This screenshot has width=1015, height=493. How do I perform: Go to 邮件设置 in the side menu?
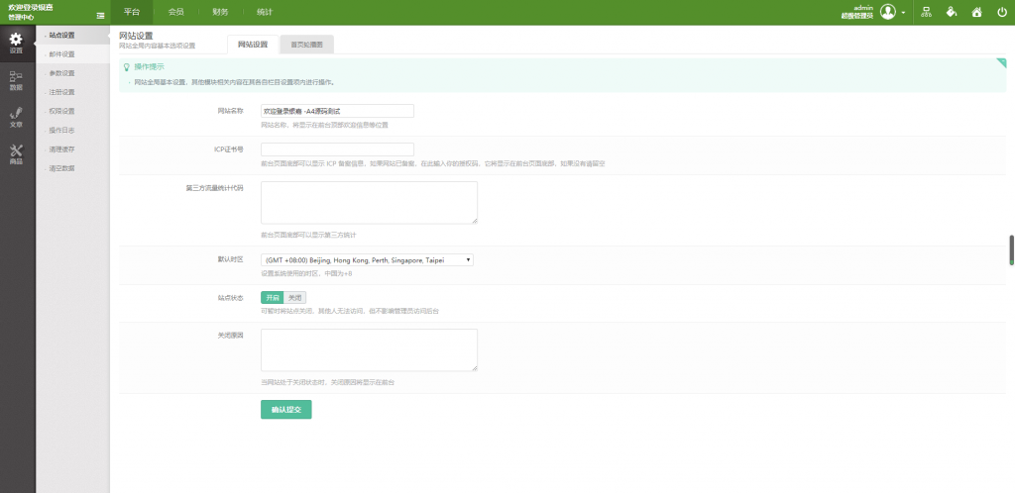pyautogui.click(x=62, y=53)
